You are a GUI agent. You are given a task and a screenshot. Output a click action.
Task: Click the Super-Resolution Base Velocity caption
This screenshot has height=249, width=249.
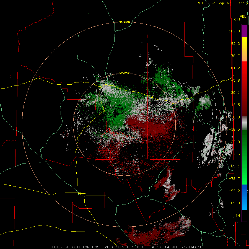[126, 247]
